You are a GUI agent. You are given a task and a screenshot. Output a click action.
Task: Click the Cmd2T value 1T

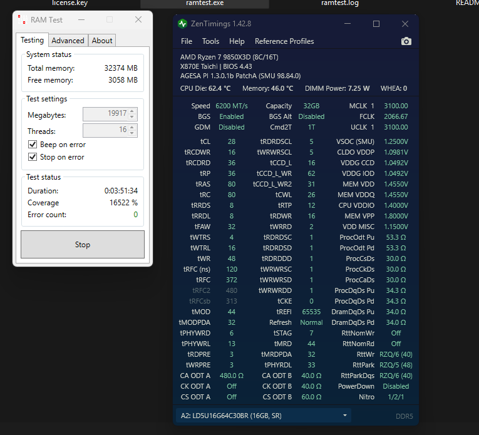coord(311,127)
